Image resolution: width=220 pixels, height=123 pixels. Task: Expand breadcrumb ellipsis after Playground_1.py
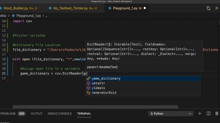click(x=46, y=16)
